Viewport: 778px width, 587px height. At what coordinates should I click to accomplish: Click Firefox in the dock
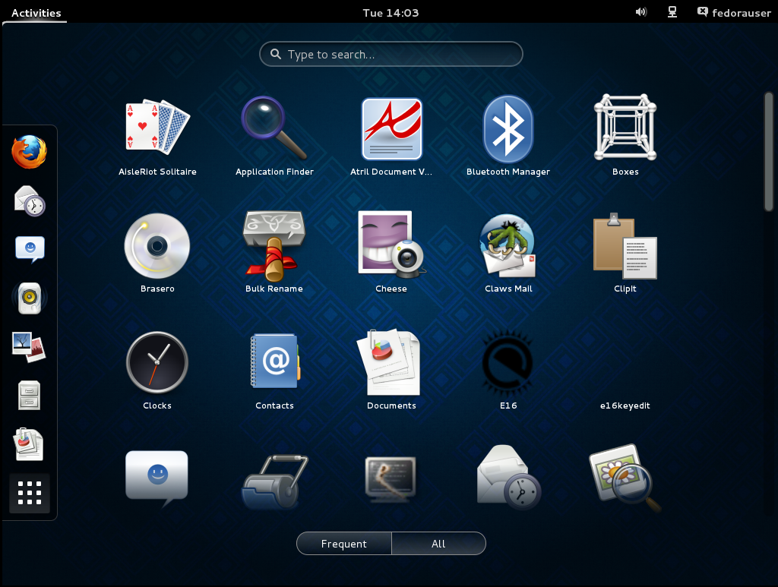(30, 153)
